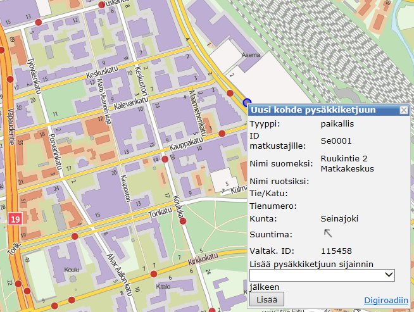Click the Keskuskatu street label
Viewport: 414px width, 312px height.
102,72
